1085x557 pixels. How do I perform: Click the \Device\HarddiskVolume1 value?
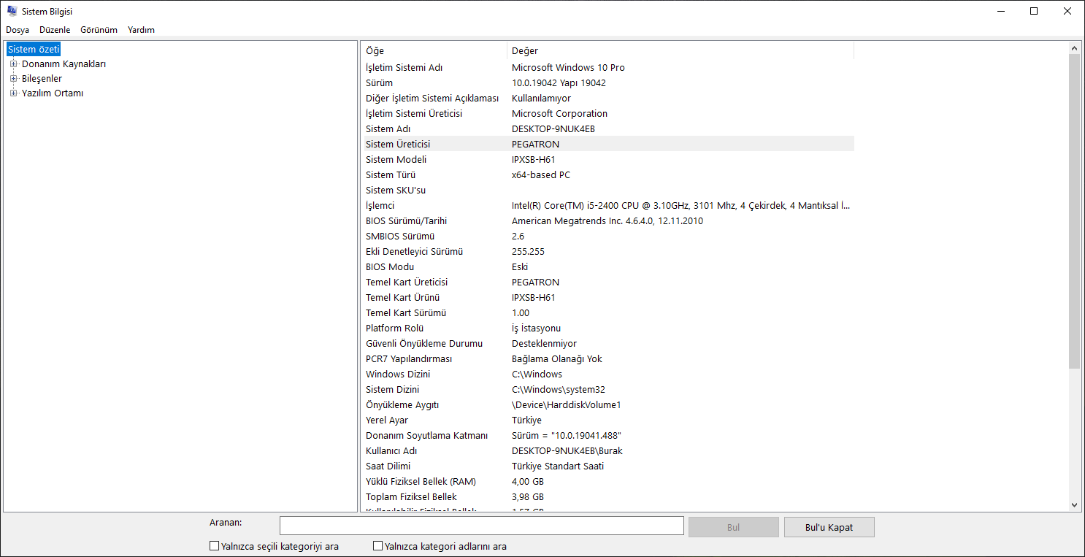(x=567, y=404)
